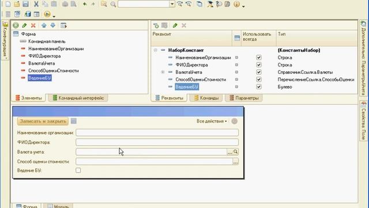Click the Copy icon in main toolbar

point(45,4)
